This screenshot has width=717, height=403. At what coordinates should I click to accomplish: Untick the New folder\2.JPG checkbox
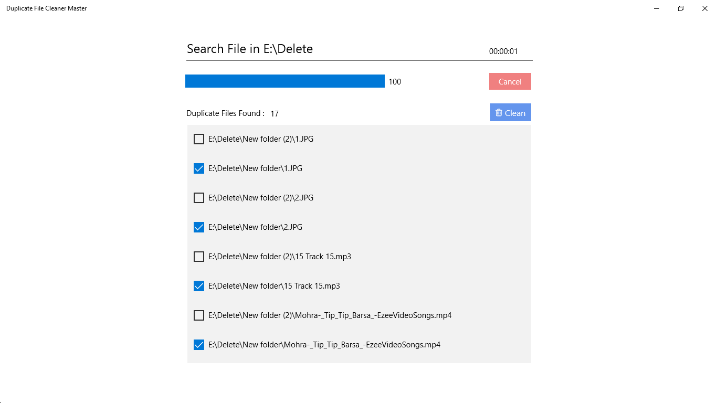(x=199, y=227)
